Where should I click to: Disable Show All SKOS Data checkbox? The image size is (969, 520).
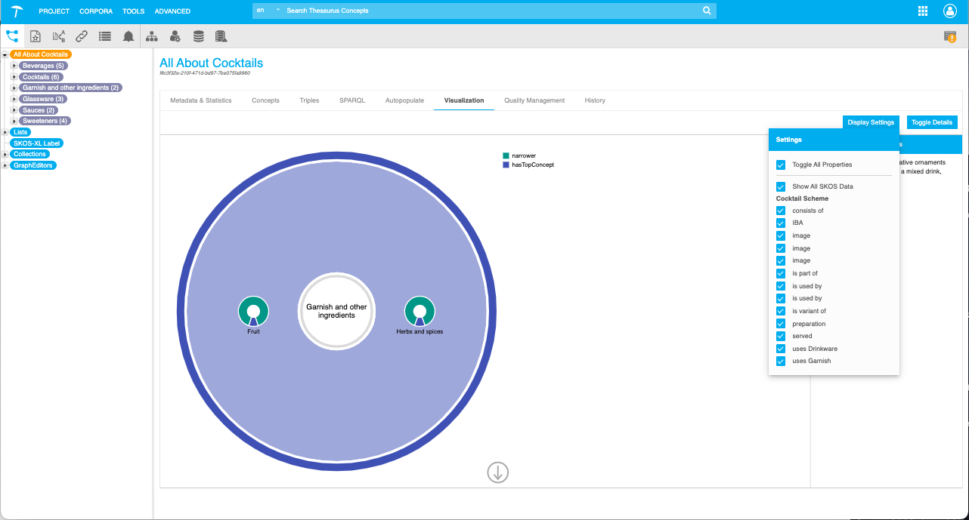[781, 186]
